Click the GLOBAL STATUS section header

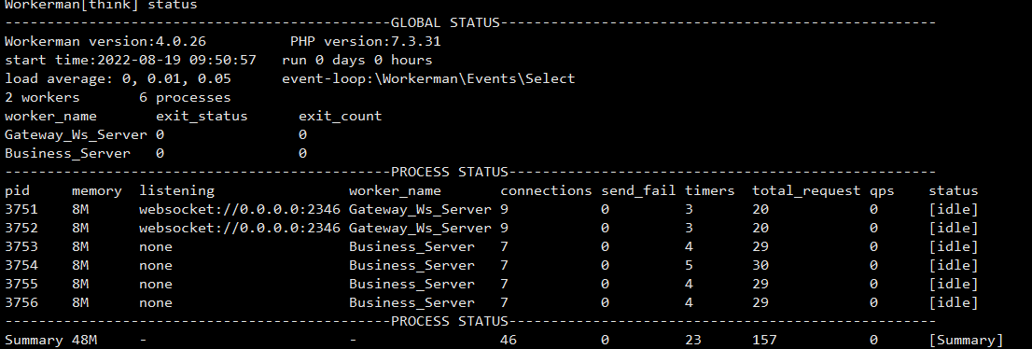446,23
